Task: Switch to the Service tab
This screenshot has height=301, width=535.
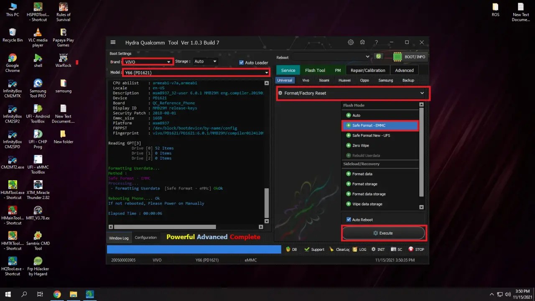Action: coord(288,70)
